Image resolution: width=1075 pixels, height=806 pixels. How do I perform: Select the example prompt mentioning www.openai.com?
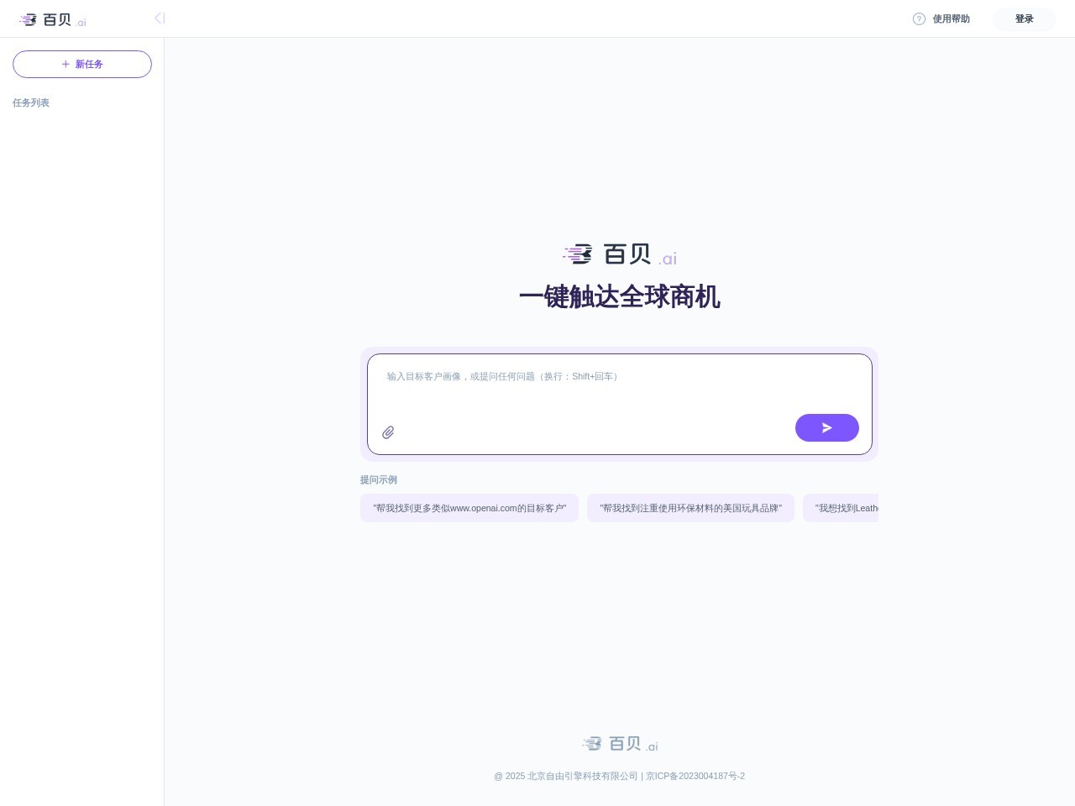click(x=469, y=508)
